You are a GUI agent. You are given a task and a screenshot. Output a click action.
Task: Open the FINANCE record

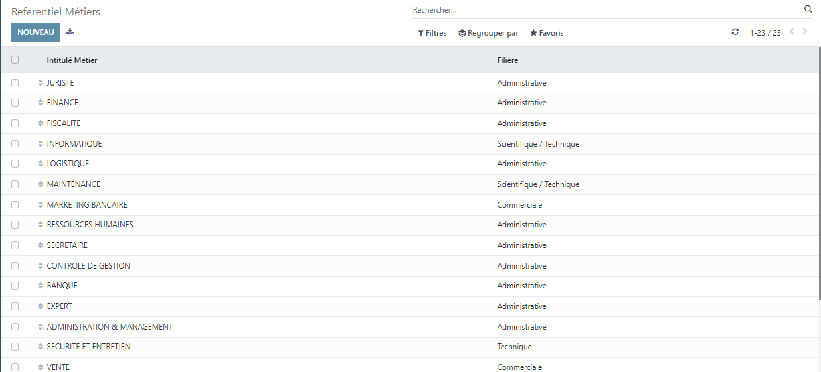[x=62, y=103]
